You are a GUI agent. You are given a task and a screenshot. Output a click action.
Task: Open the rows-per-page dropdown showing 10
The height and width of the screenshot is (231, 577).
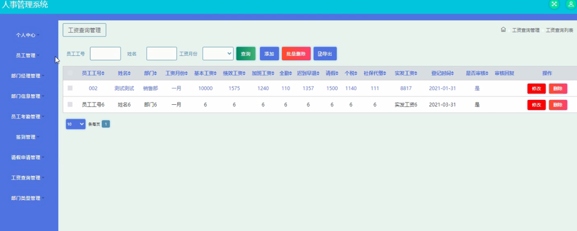click(75, 124)
